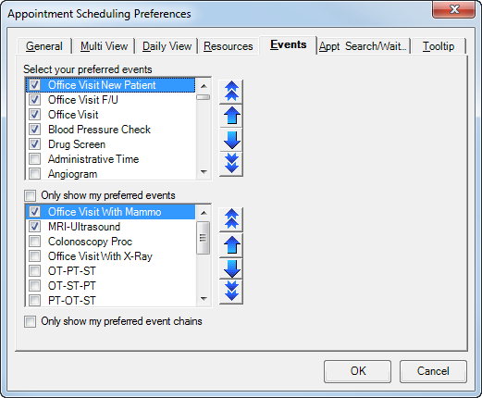The image size is (482, 398).
Task: Confirm preferences with OK button
Action: [358, 371]
